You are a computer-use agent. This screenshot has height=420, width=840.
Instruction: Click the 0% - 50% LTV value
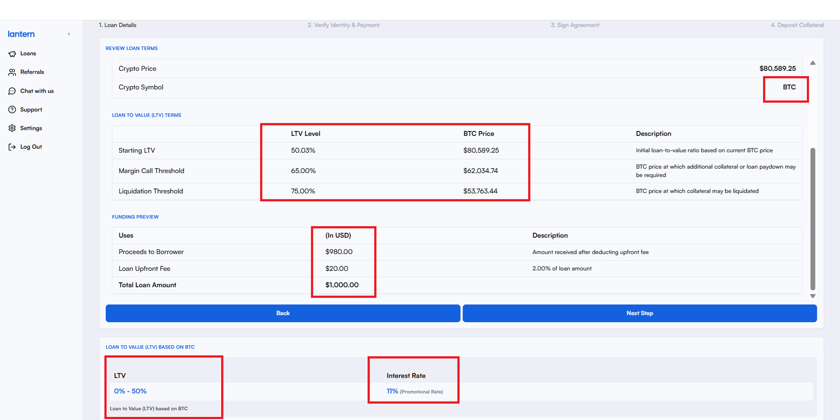130,391
